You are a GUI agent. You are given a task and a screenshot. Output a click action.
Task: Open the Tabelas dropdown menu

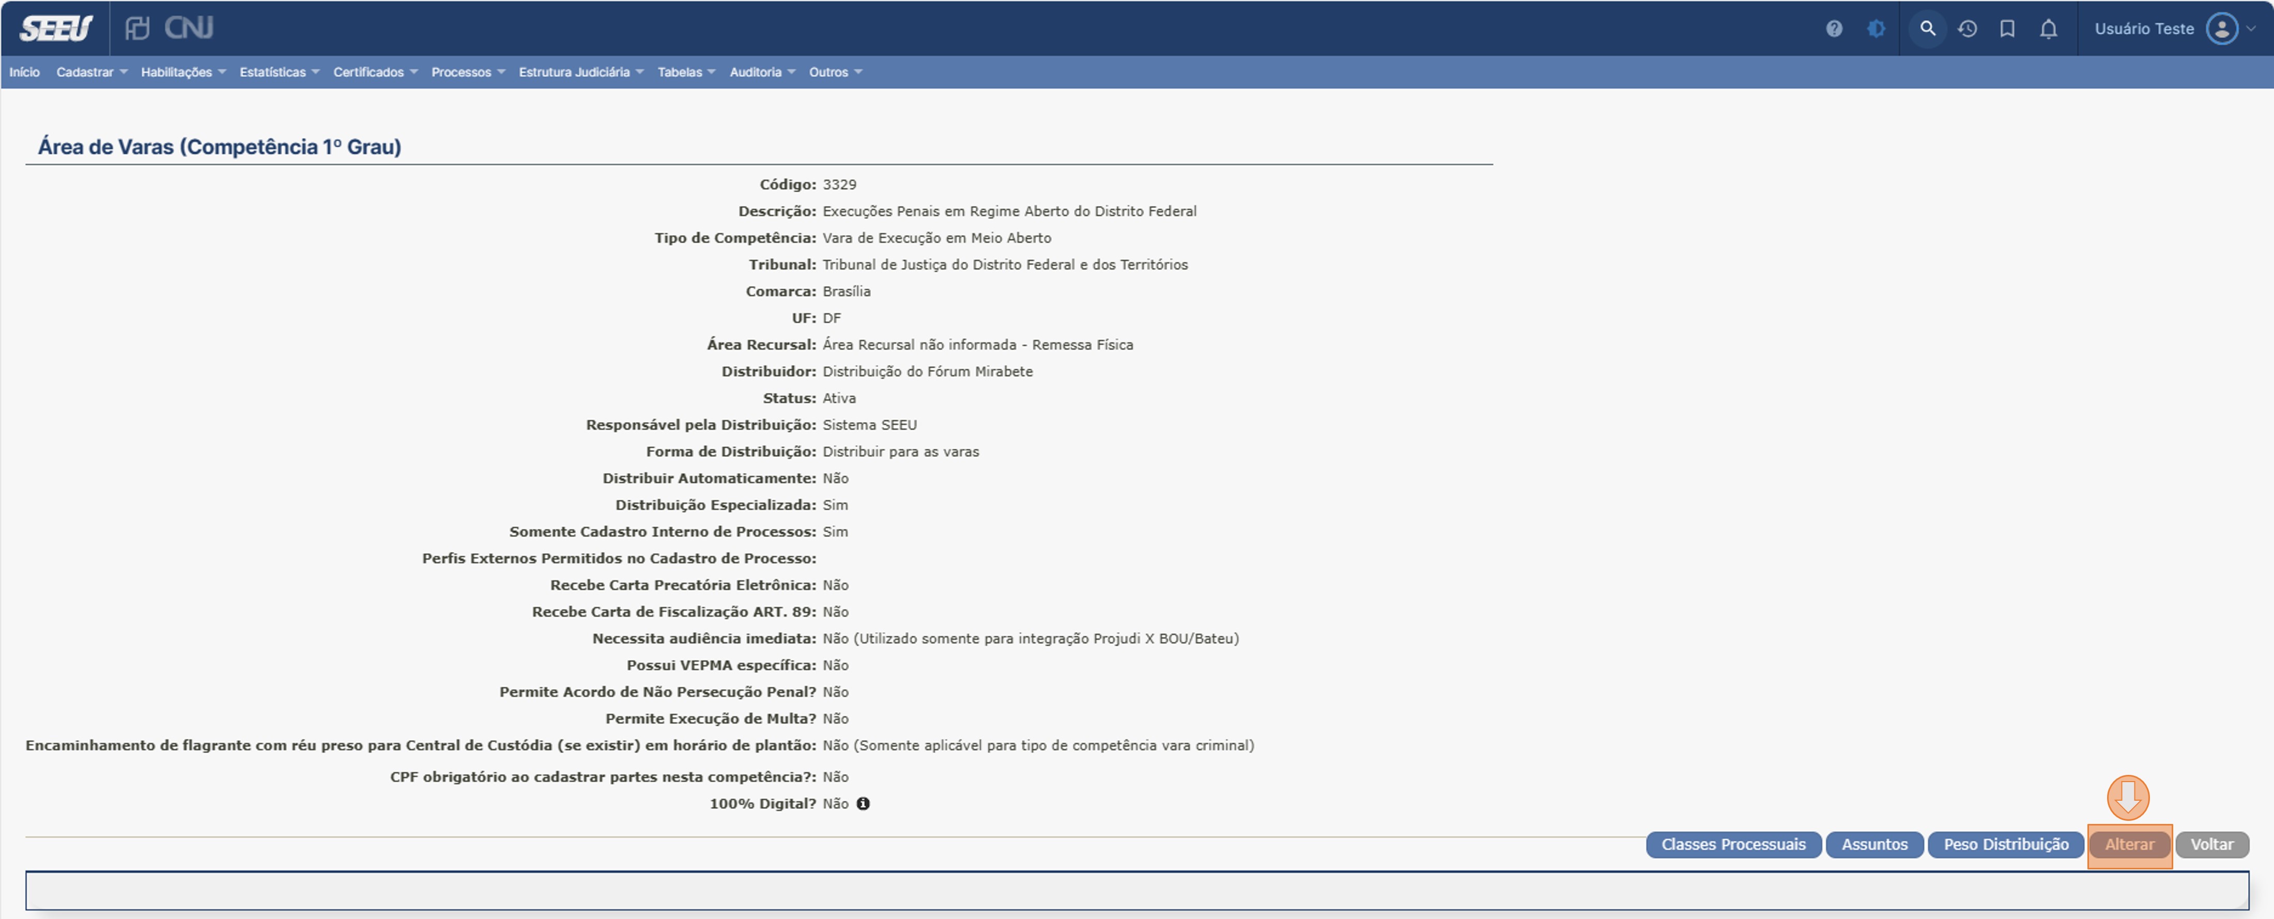click(x=686, y=72)
